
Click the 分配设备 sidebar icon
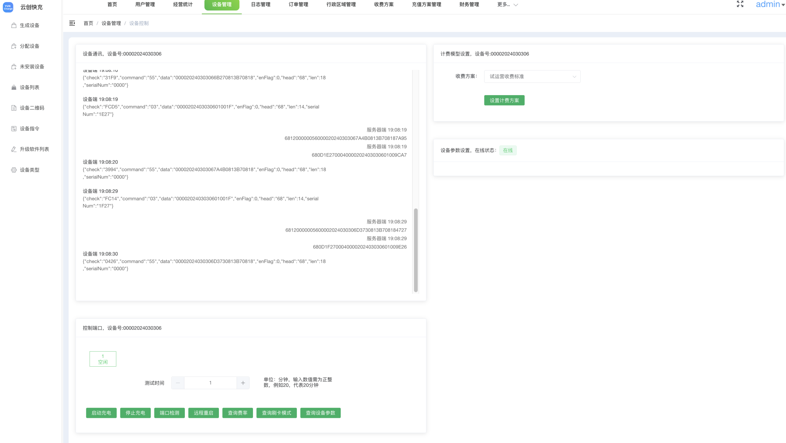coord(14,46)
